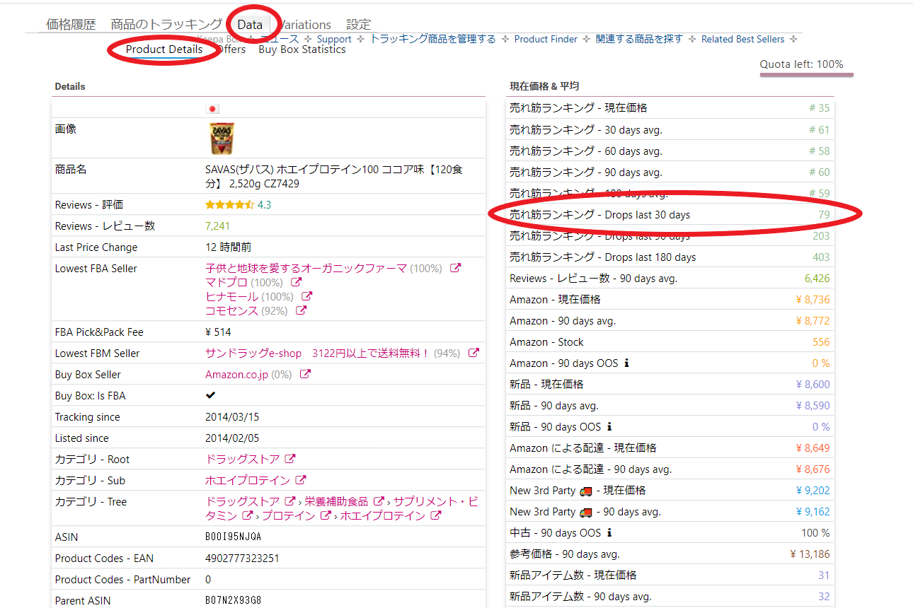Select the review count value 7,241
This screenshot has height=608, width=913.
point(217,226)
